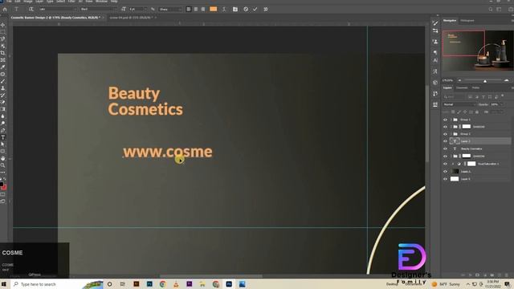Switch to the Paths tab

[475, 88]
